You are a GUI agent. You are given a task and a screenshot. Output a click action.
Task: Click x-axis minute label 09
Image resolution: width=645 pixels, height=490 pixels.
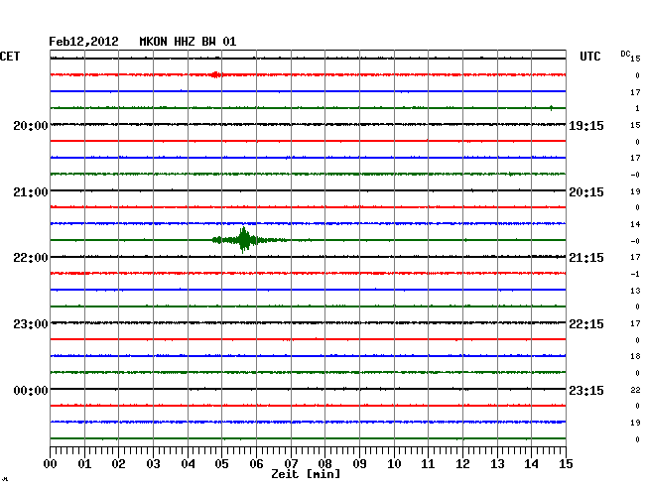pyautogui.click(x=359, y=464)
